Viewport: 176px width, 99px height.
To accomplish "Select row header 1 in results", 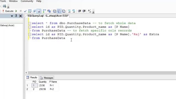I will [x=27, y=86].
